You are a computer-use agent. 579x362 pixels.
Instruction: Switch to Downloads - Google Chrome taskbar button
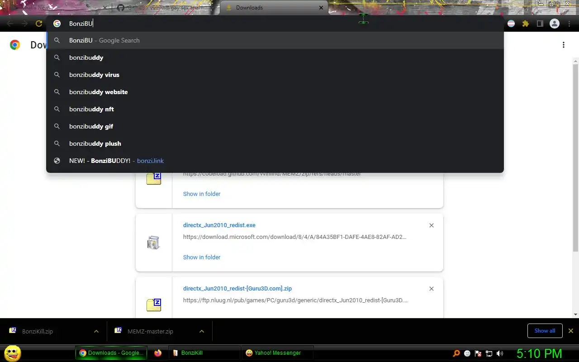tap(112, 353)
